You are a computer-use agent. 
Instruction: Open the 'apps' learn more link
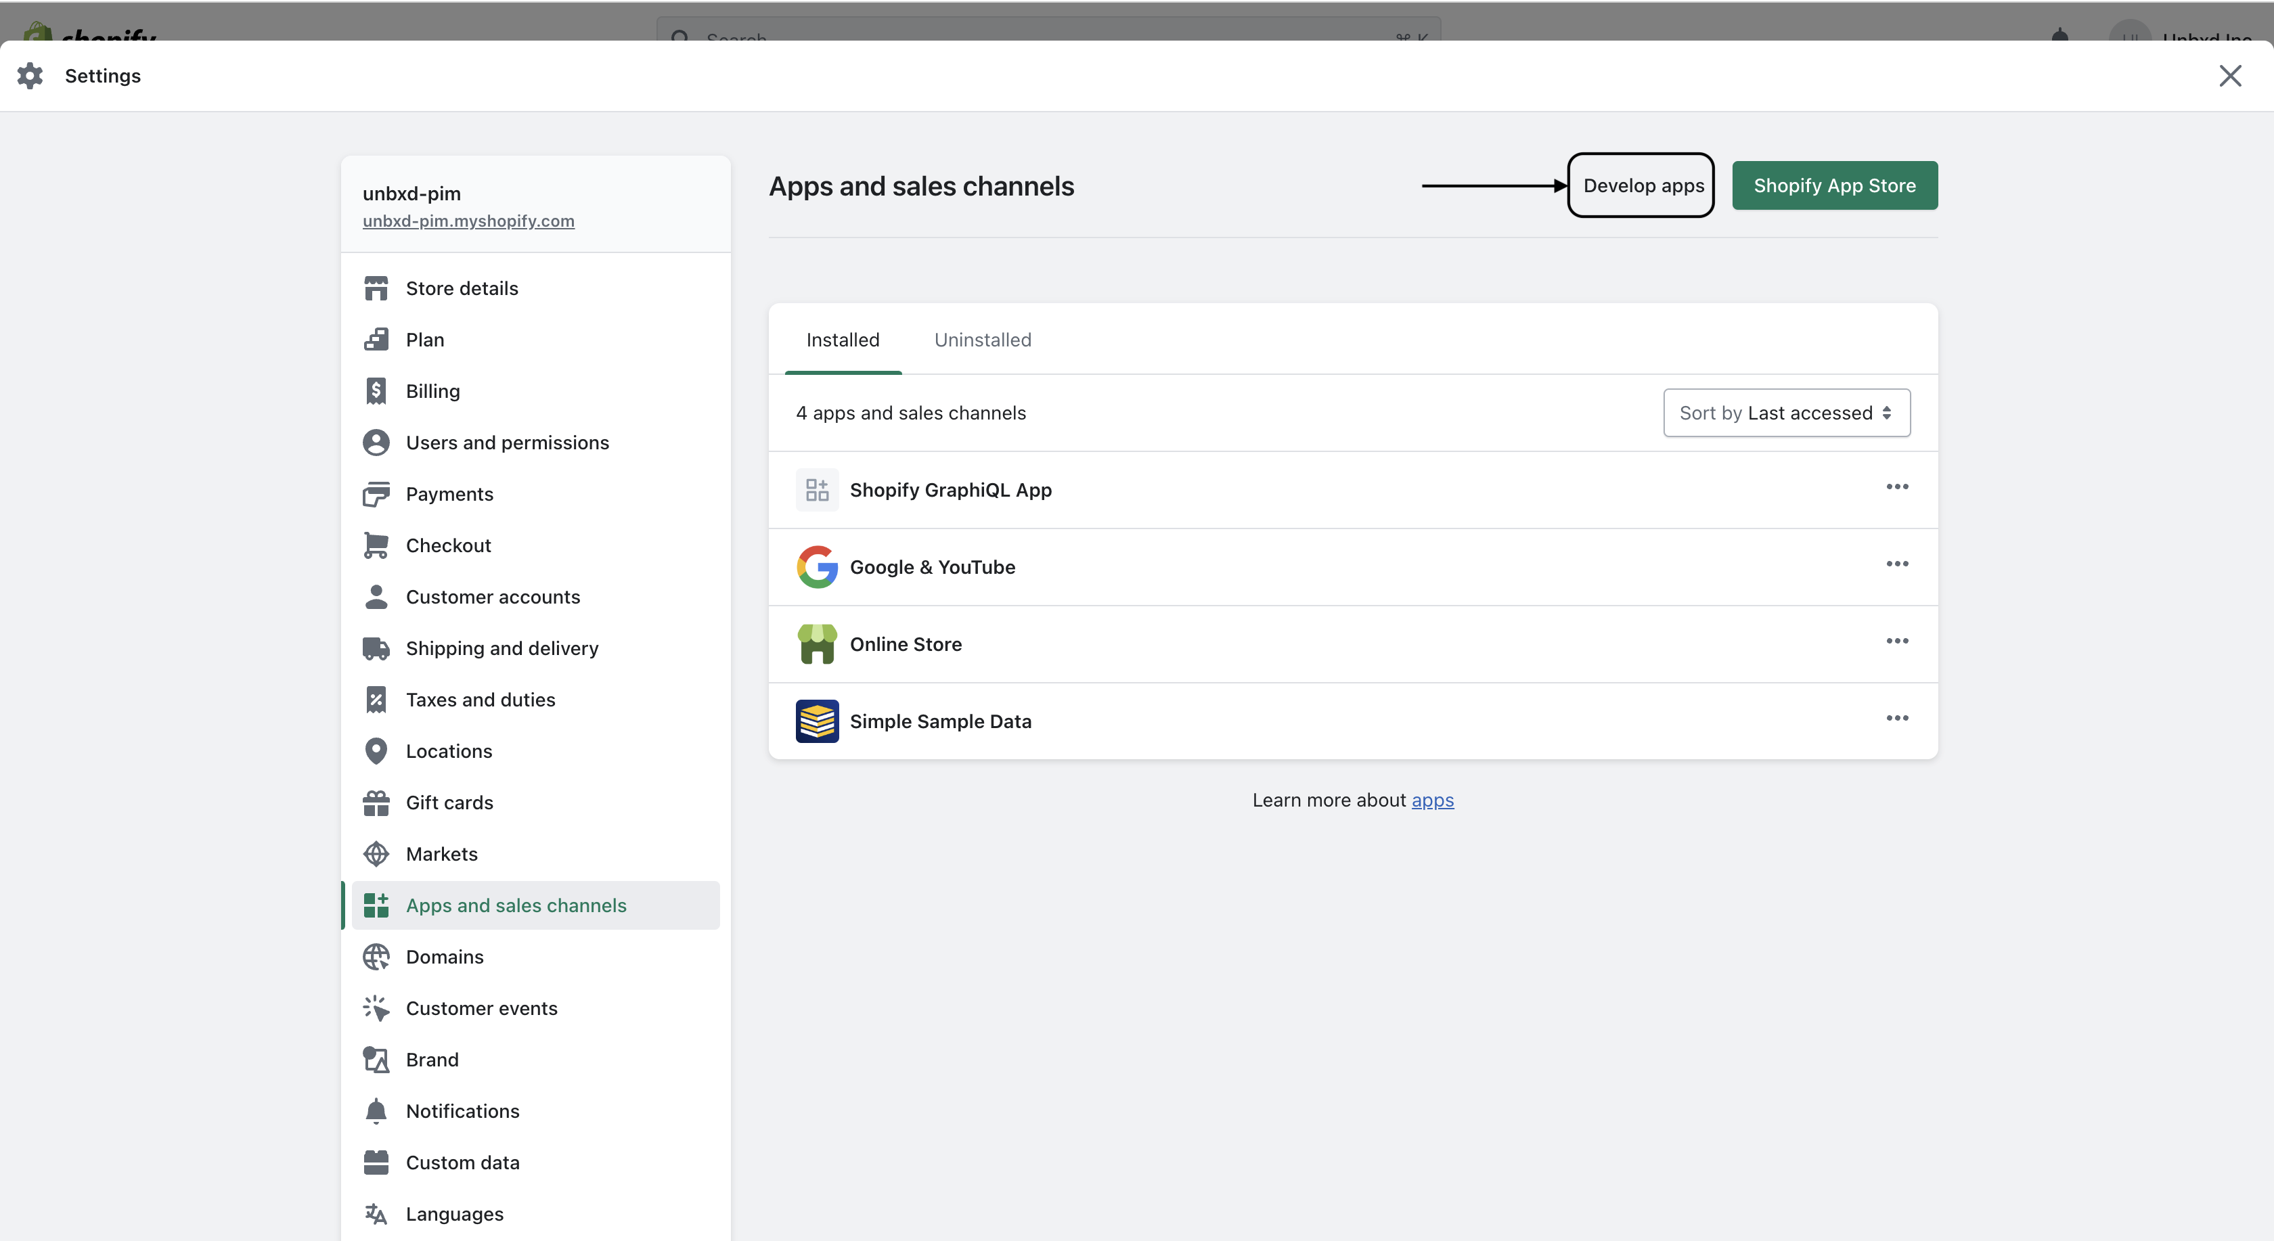tap(1432, 800)
